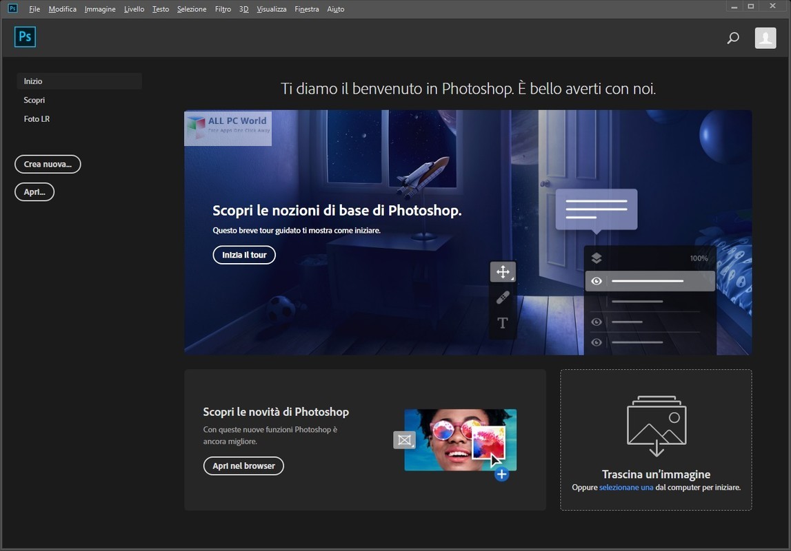The image size is (791, 551).
Task: Click the blue plus icon under the photo
Action: [x=501, y=474]
